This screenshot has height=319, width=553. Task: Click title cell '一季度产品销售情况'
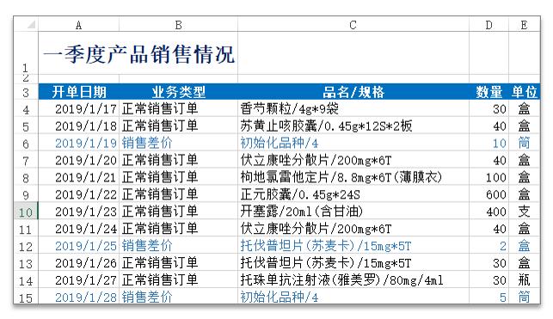(138, 55)
